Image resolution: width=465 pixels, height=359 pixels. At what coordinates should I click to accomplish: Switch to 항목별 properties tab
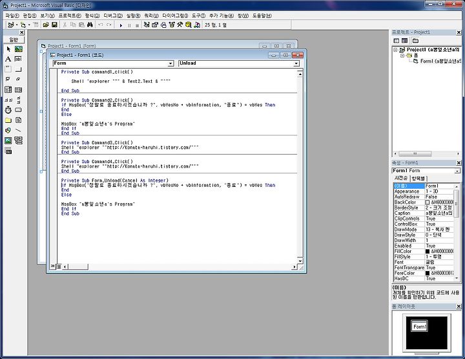(x=418, y=179)
